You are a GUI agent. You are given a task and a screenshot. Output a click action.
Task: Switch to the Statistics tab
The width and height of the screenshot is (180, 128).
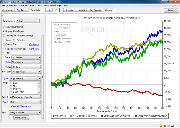tap(83, 10)
